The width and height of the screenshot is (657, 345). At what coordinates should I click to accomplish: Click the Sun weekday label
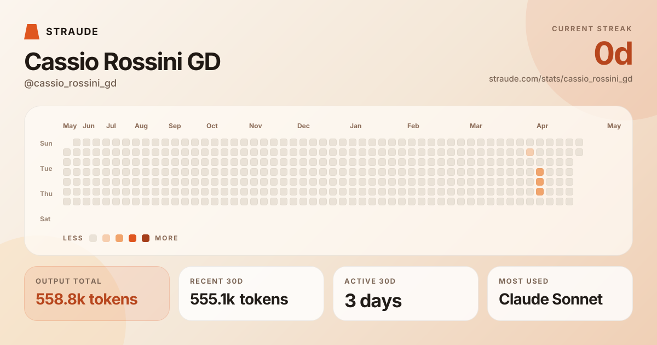(x=46, y=143)
